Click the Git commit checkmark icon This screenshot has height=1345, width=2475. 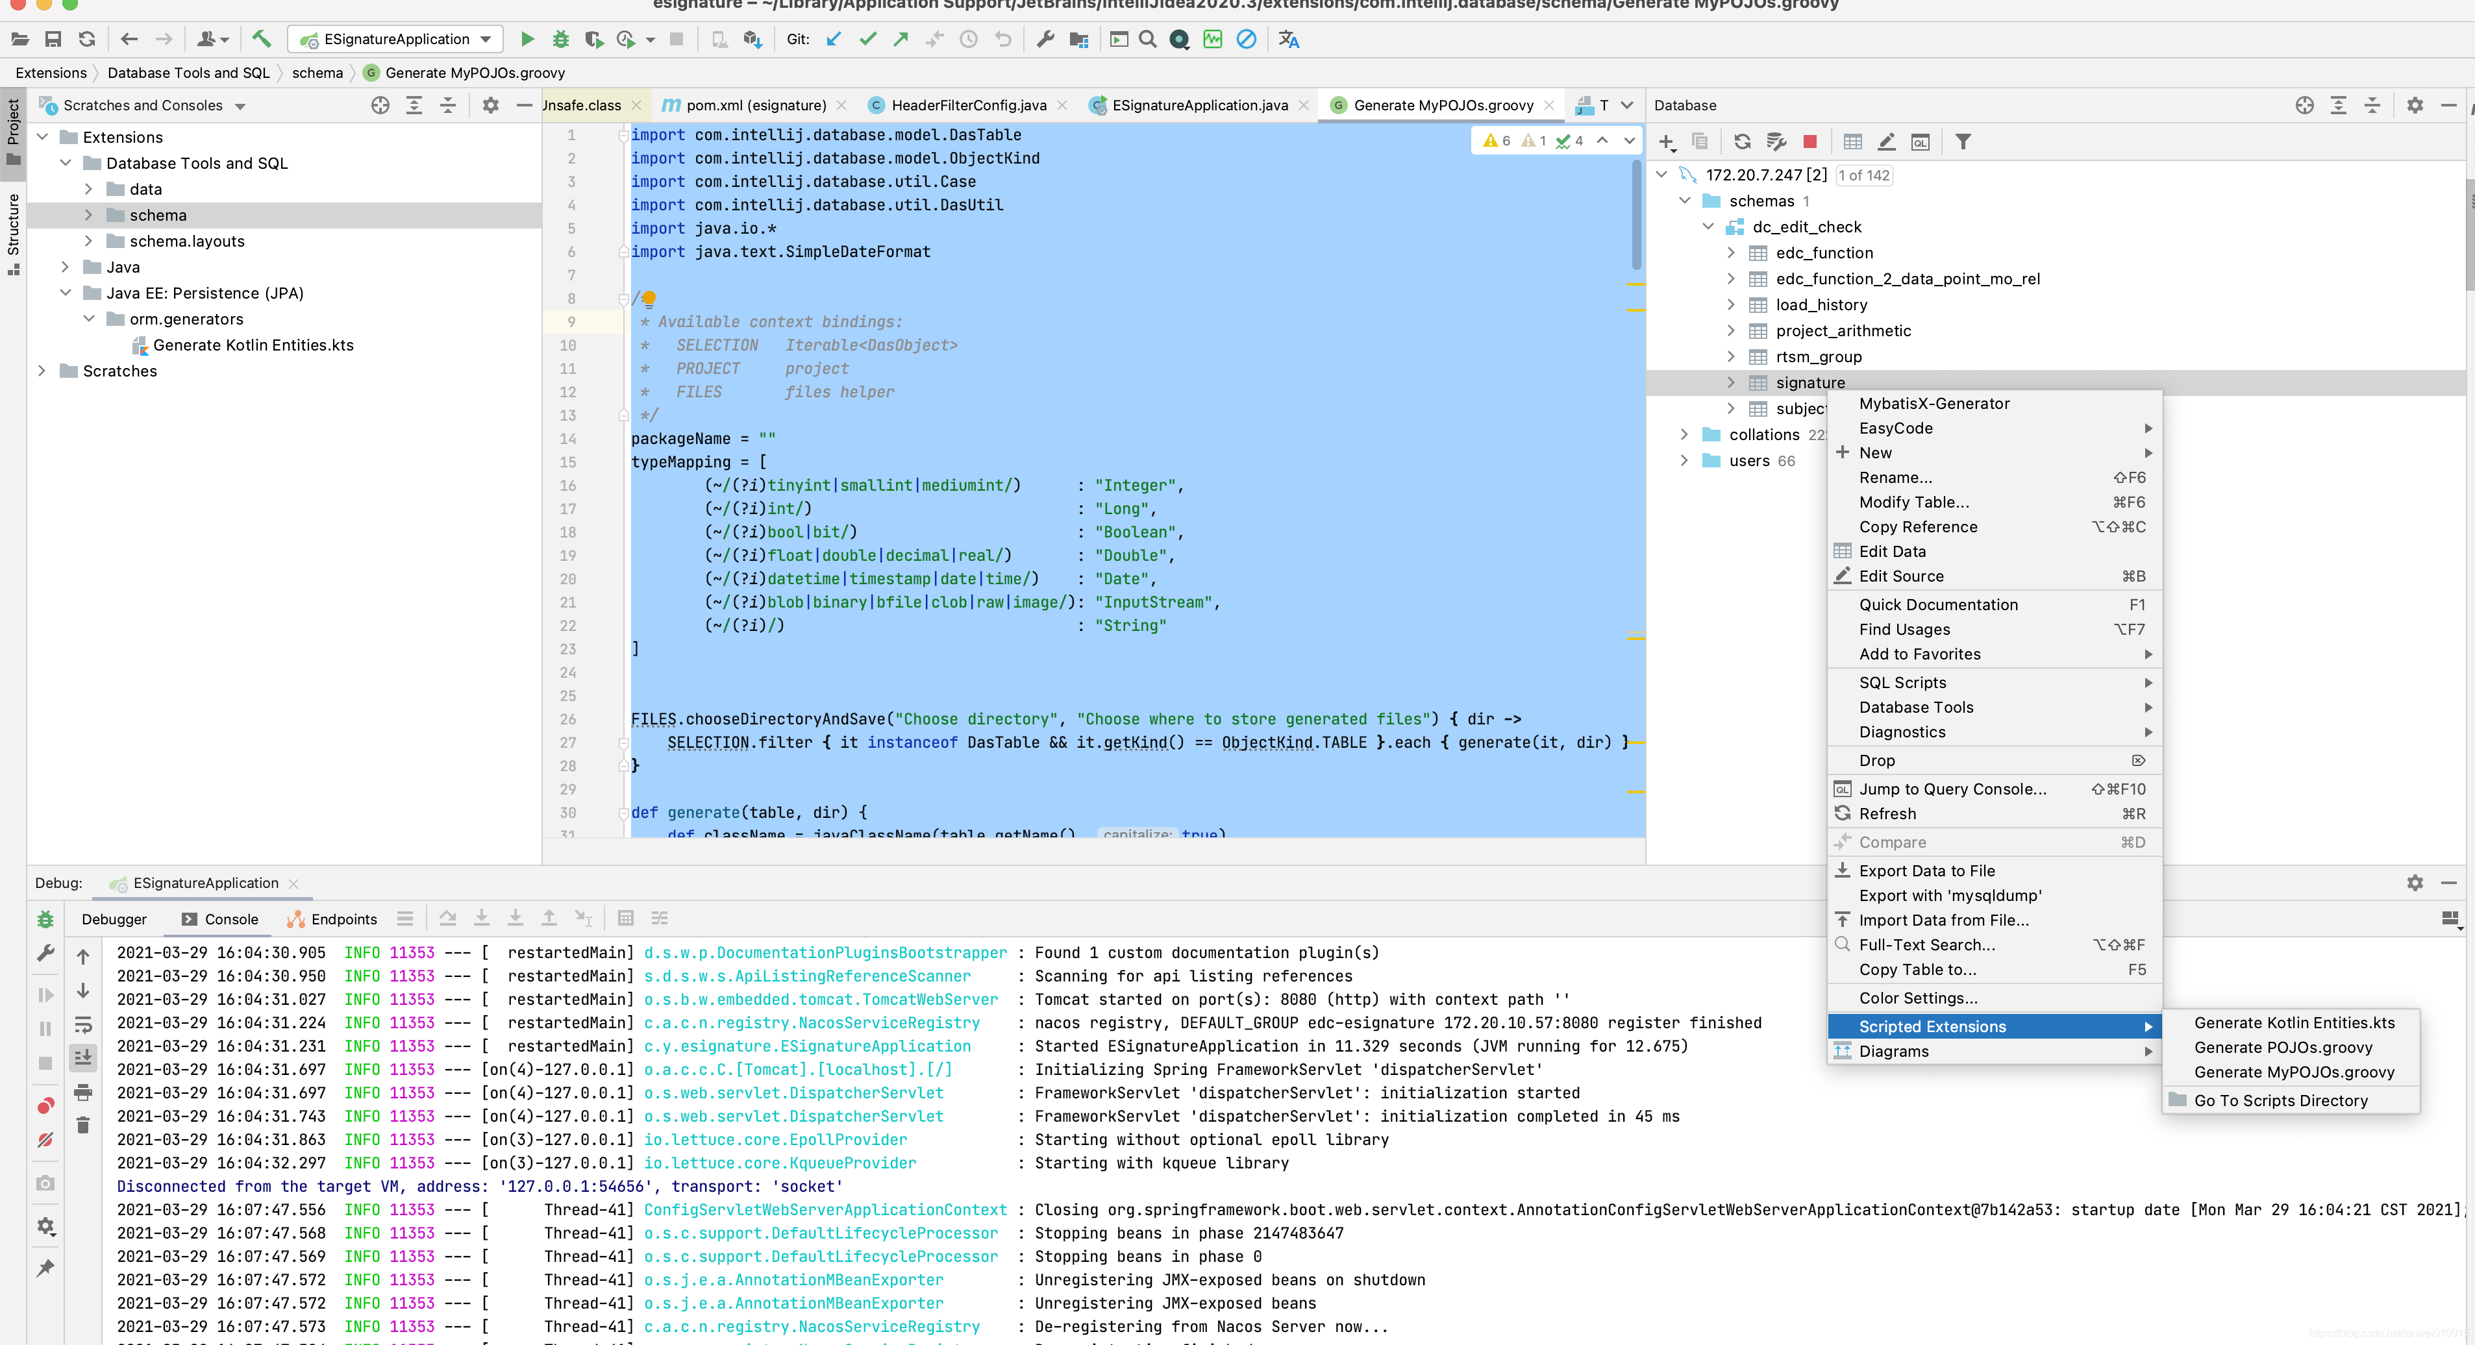pyautogui.click(x=867, y=40)
